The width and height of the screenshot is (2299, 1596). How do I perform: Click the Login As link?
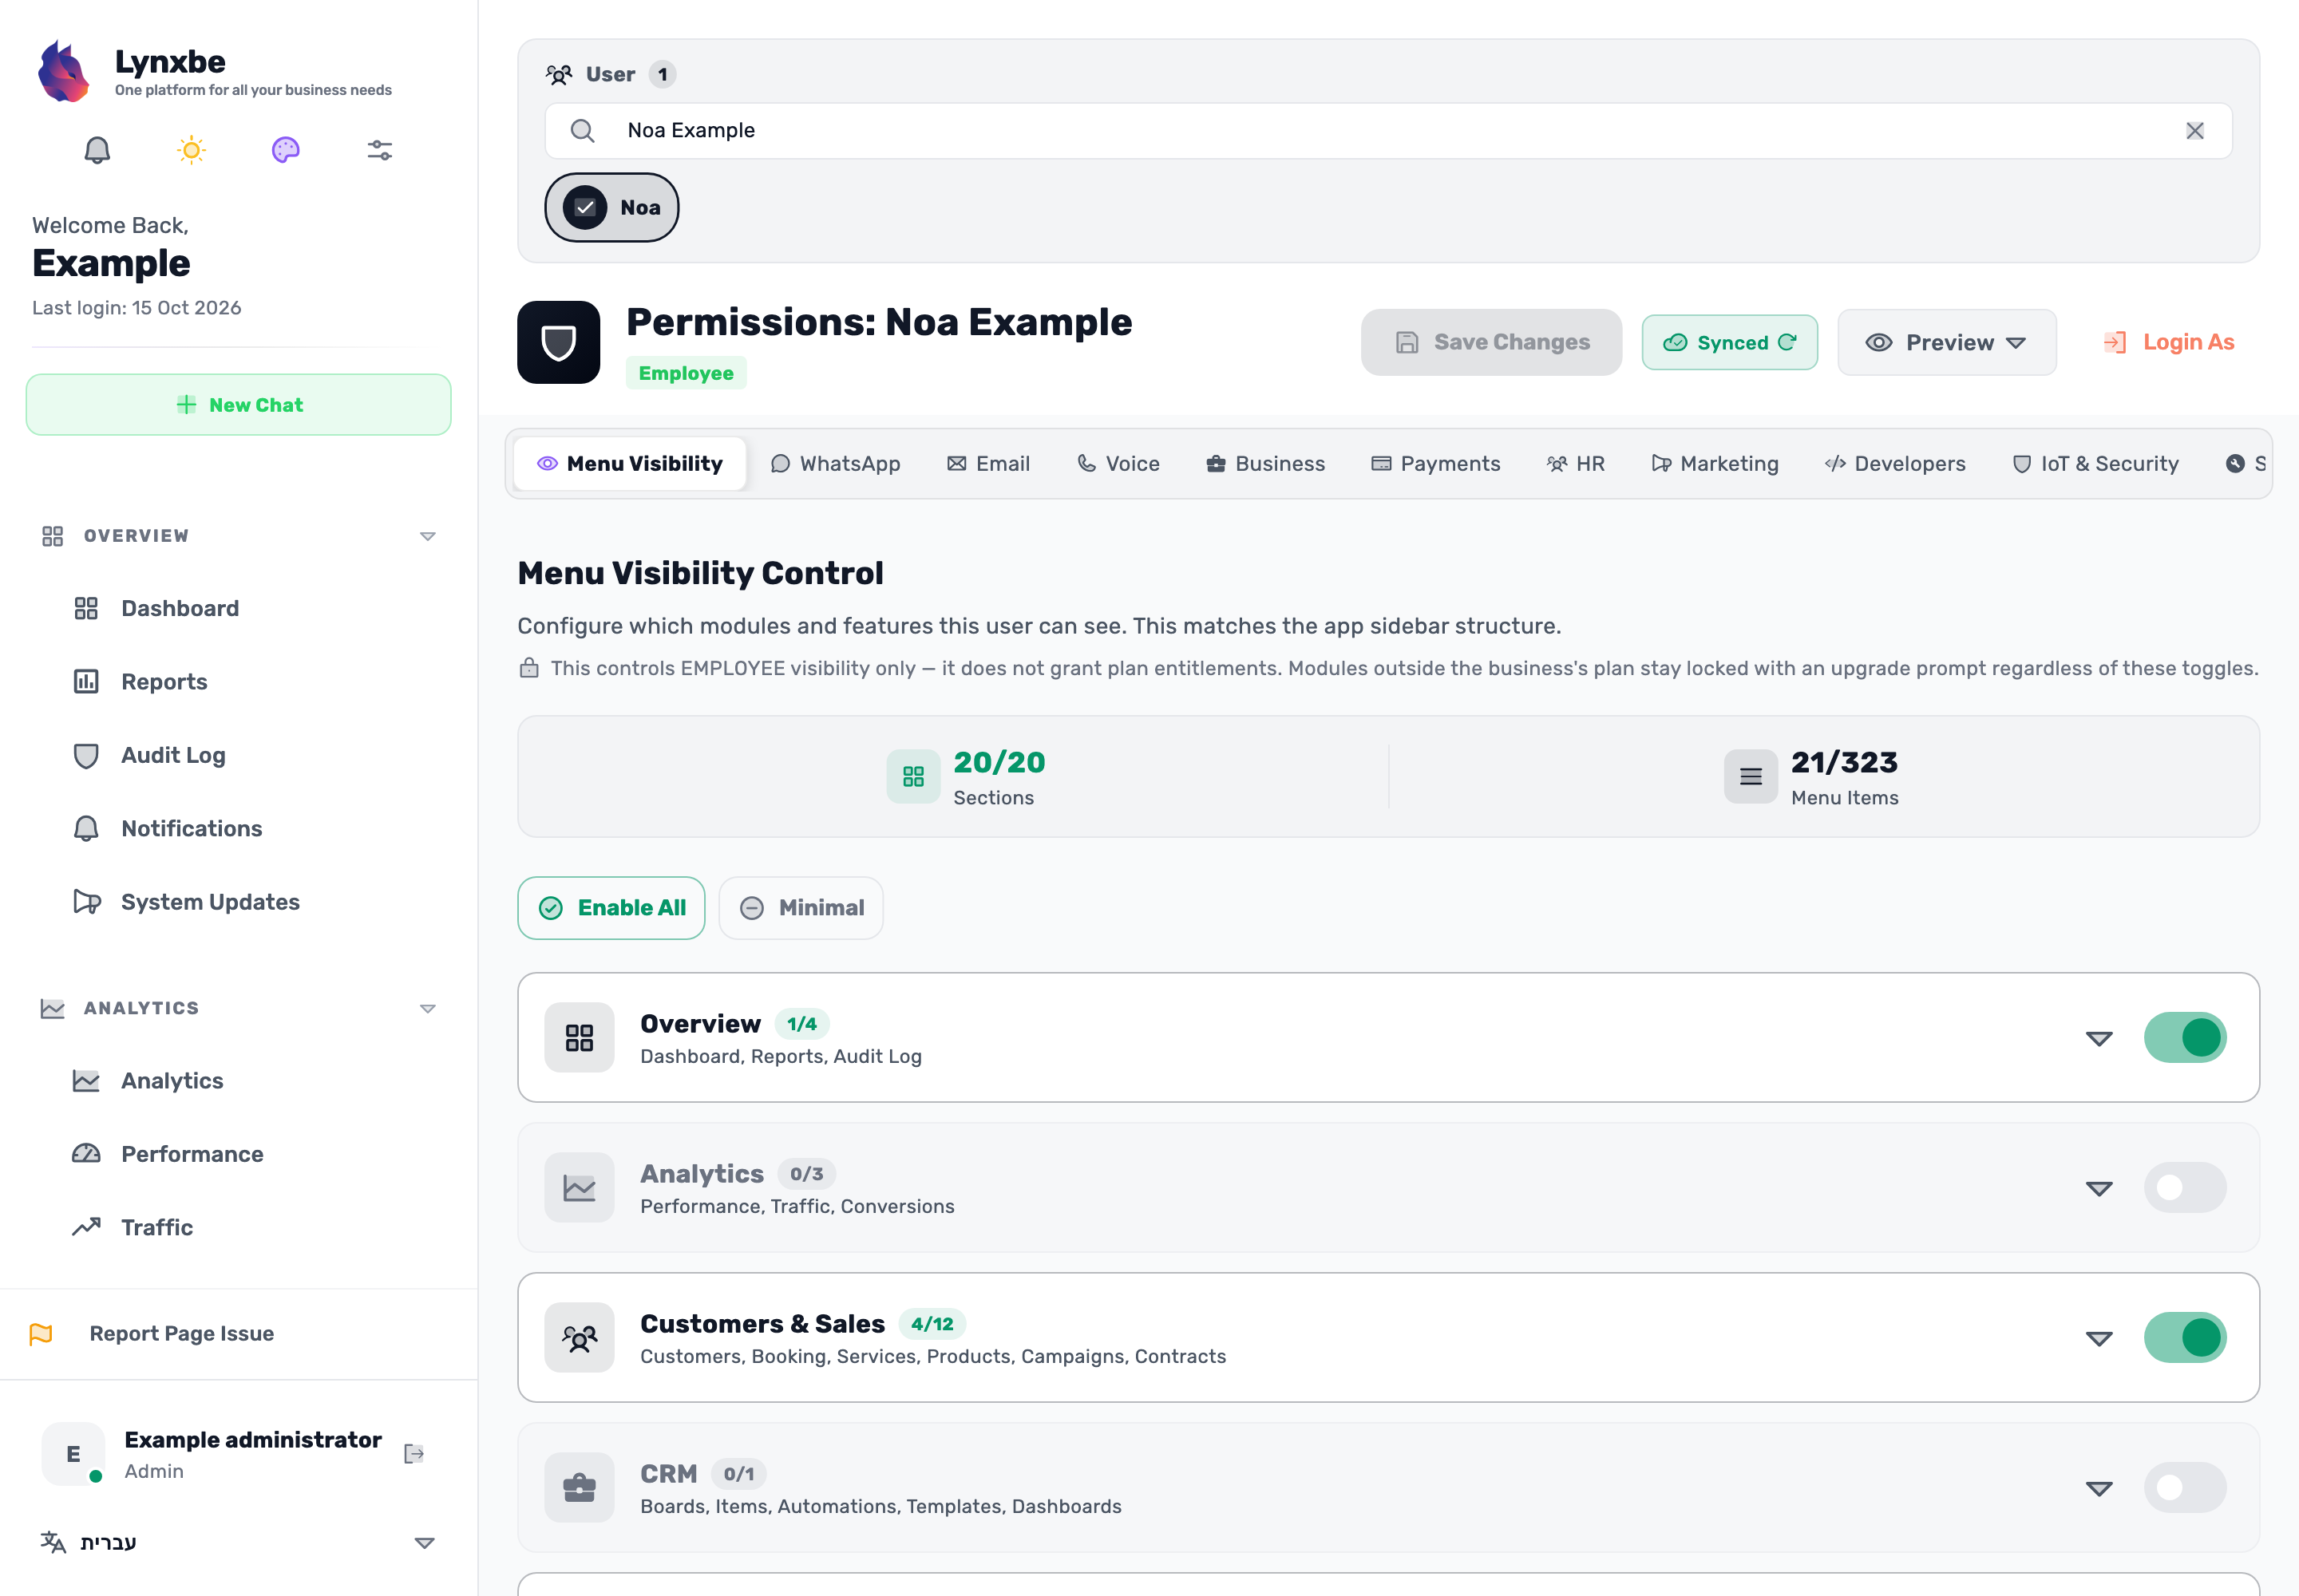click(x=2168, y=342)
